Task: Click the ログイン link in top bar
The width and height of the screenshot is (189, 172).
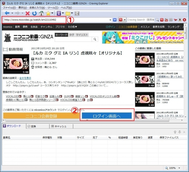Action: point(110,27)
